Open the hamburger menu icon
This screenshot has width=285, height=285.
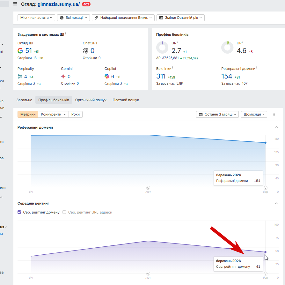tap(15, 4)
